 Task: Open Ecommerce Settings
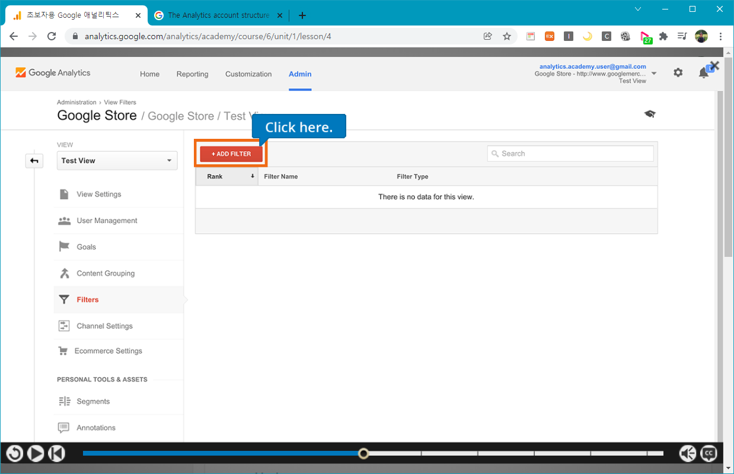tap(108, 351)
